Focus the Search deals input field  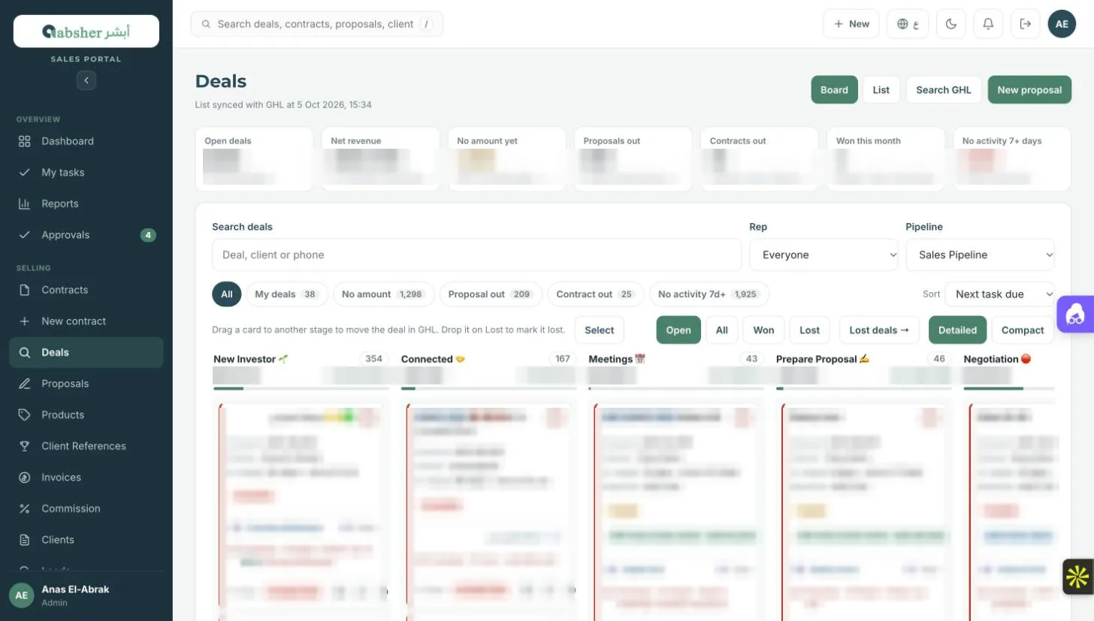[476, 255]
